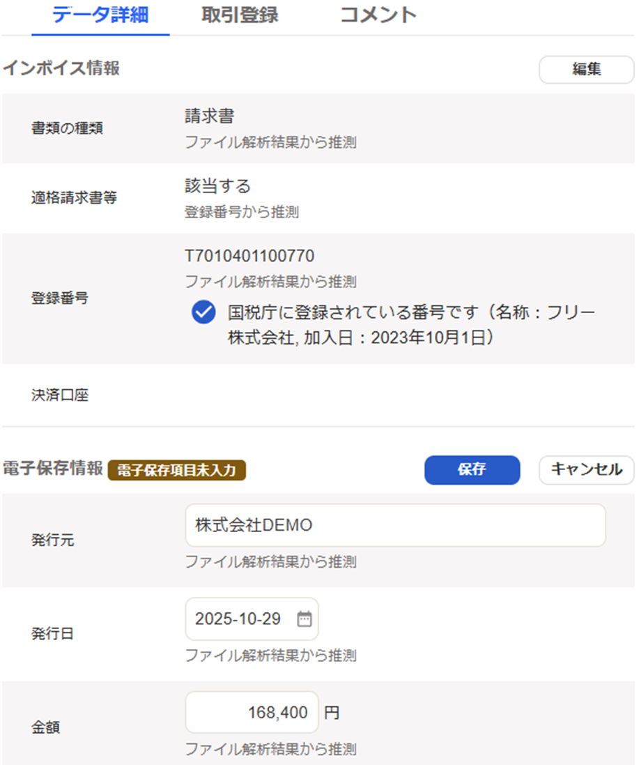The width and height of the screenshot is (639, 765).
Task: Click the 金額 amount field
Action: pyautogui.click(x=252, y=713)
